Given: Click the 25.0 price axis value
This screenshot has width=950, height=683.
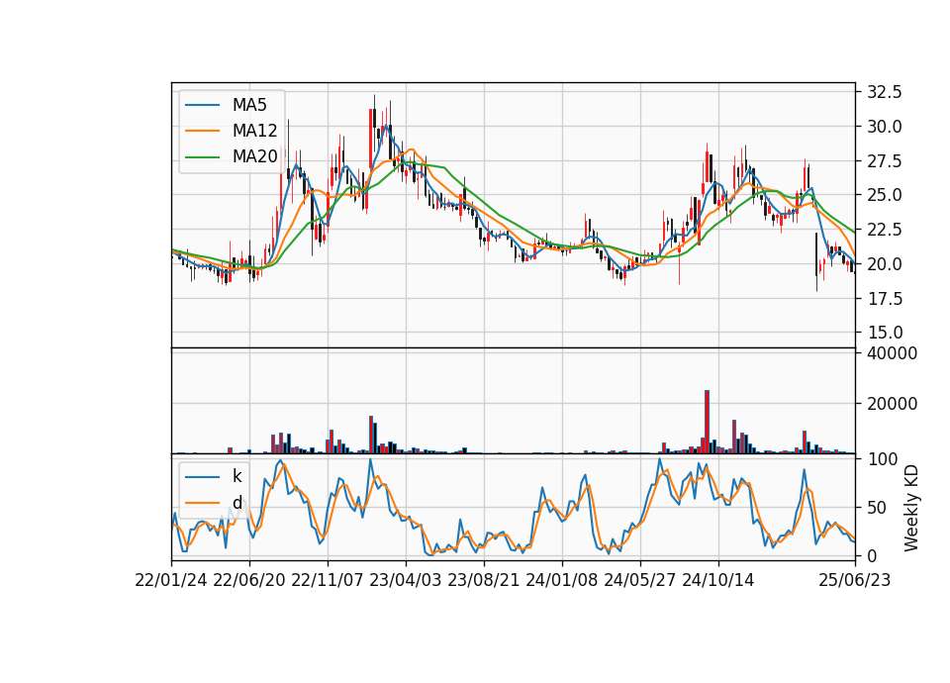Looking at the screenshot, I should click(885, 195).
